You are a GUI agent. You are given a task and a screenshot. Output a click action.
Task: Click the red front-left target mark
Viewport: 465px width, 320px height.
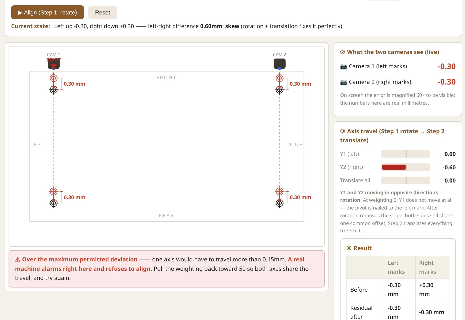[54, 78]
